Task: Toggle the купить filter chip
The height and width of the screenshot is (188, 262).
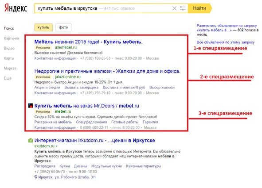Action: [x=43, y=27]
